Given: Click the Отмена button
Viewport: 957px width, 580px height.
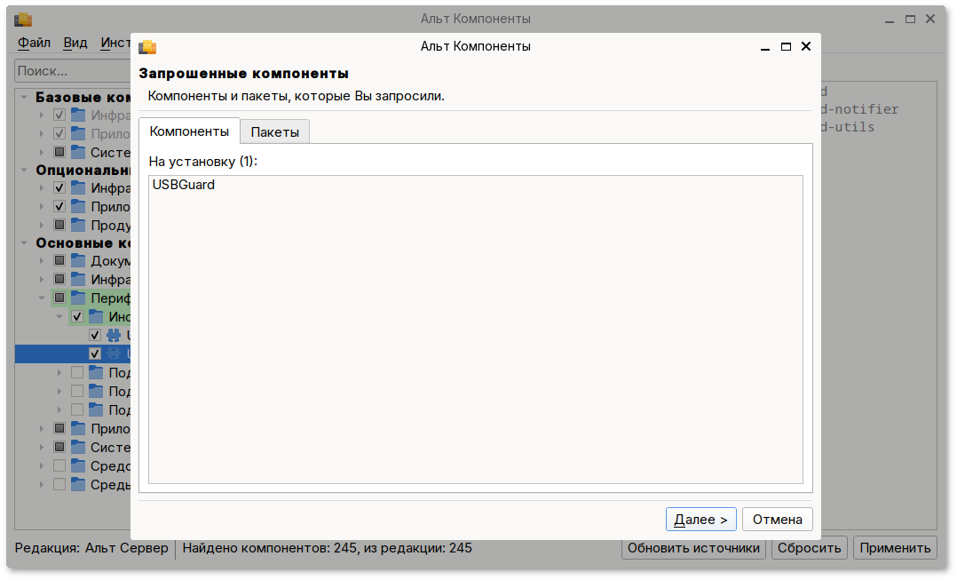Looking at the screenshot, I should click(777, 520).
